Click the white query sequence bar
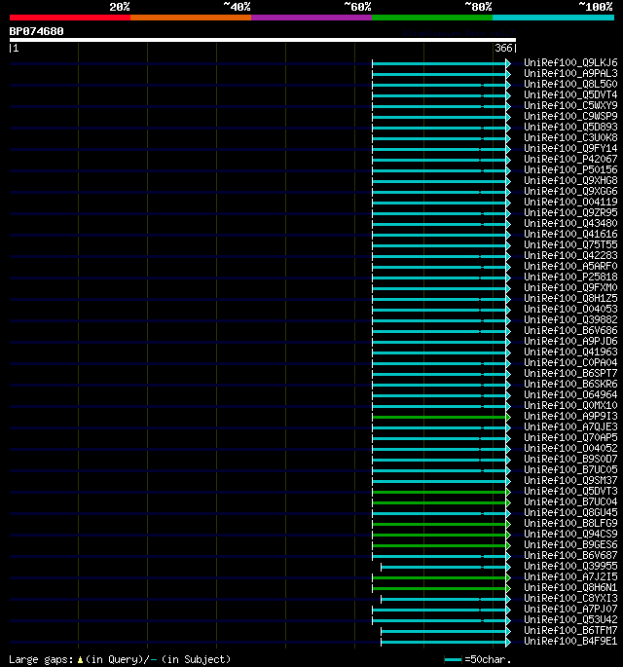Screen dimensions: 623x667 pyautogui.click(x=263, y=40)
